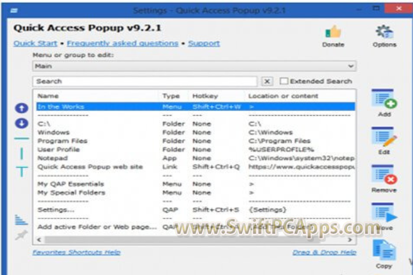Open the Support link
The height and width of the screenshot is (275, 413).
[204, 43]
